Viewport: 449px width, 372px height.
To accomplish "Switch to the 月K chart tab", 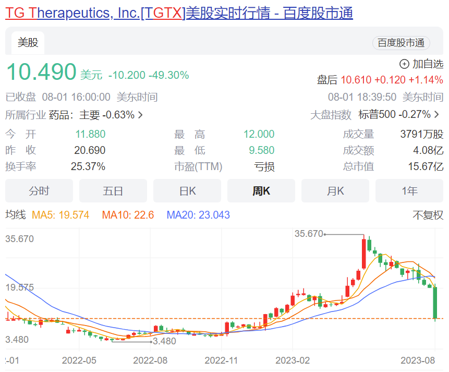I will [x=335, y=191].
